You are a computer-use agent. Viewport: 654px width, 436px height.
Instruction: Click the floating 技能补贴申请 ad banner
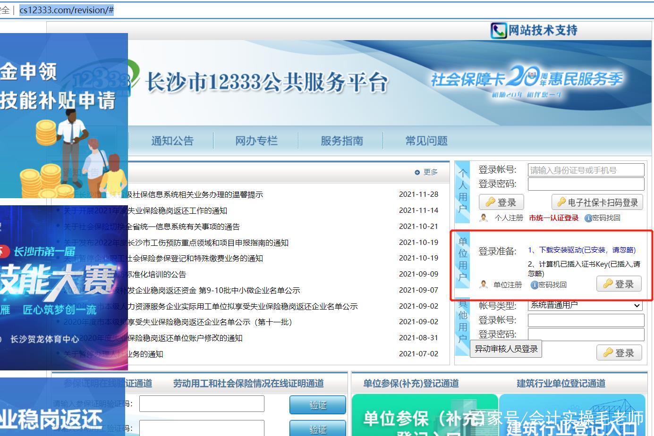click(64, 116)
